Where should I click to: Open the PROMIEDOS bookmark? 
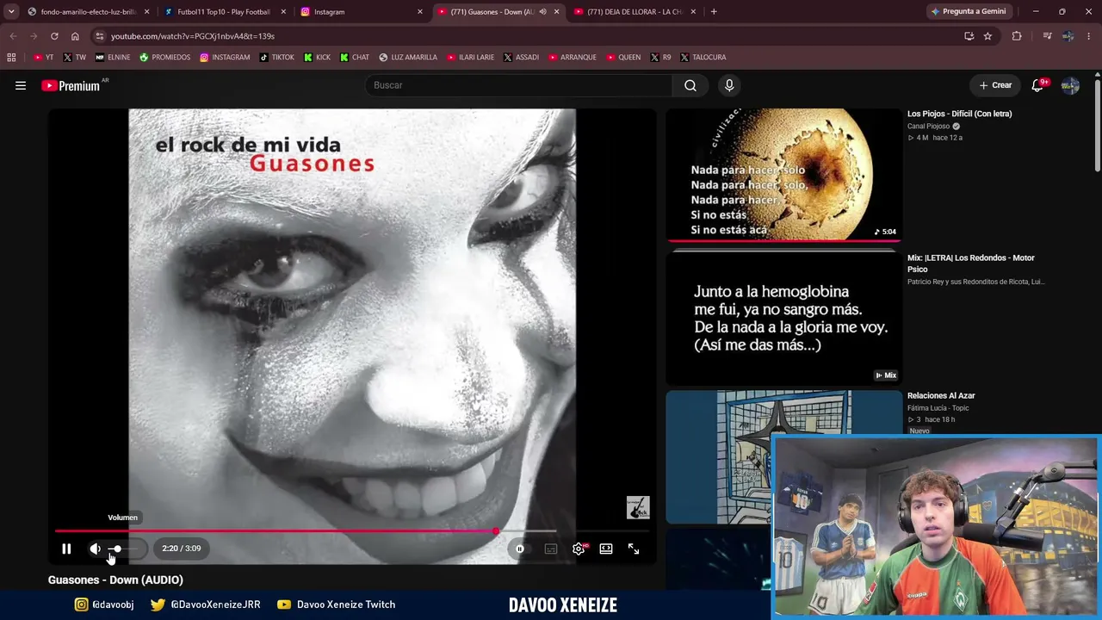[x=164, y=57]
